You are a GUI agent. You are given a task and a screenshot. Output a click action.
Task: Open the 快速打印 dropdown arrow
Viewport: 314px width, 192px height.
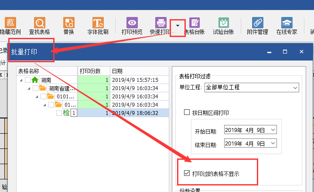(x=177, y=26)
